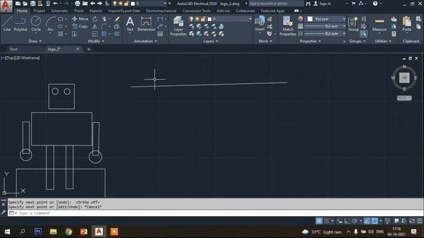Select the Erase tool icon
The height and width of the screenshot is (238, 424).
pos(117,19)
